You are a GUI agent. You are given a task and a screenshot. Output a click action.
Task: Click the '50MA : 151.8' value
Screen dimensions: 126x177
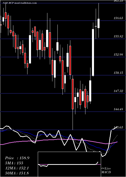click(17, 173)
